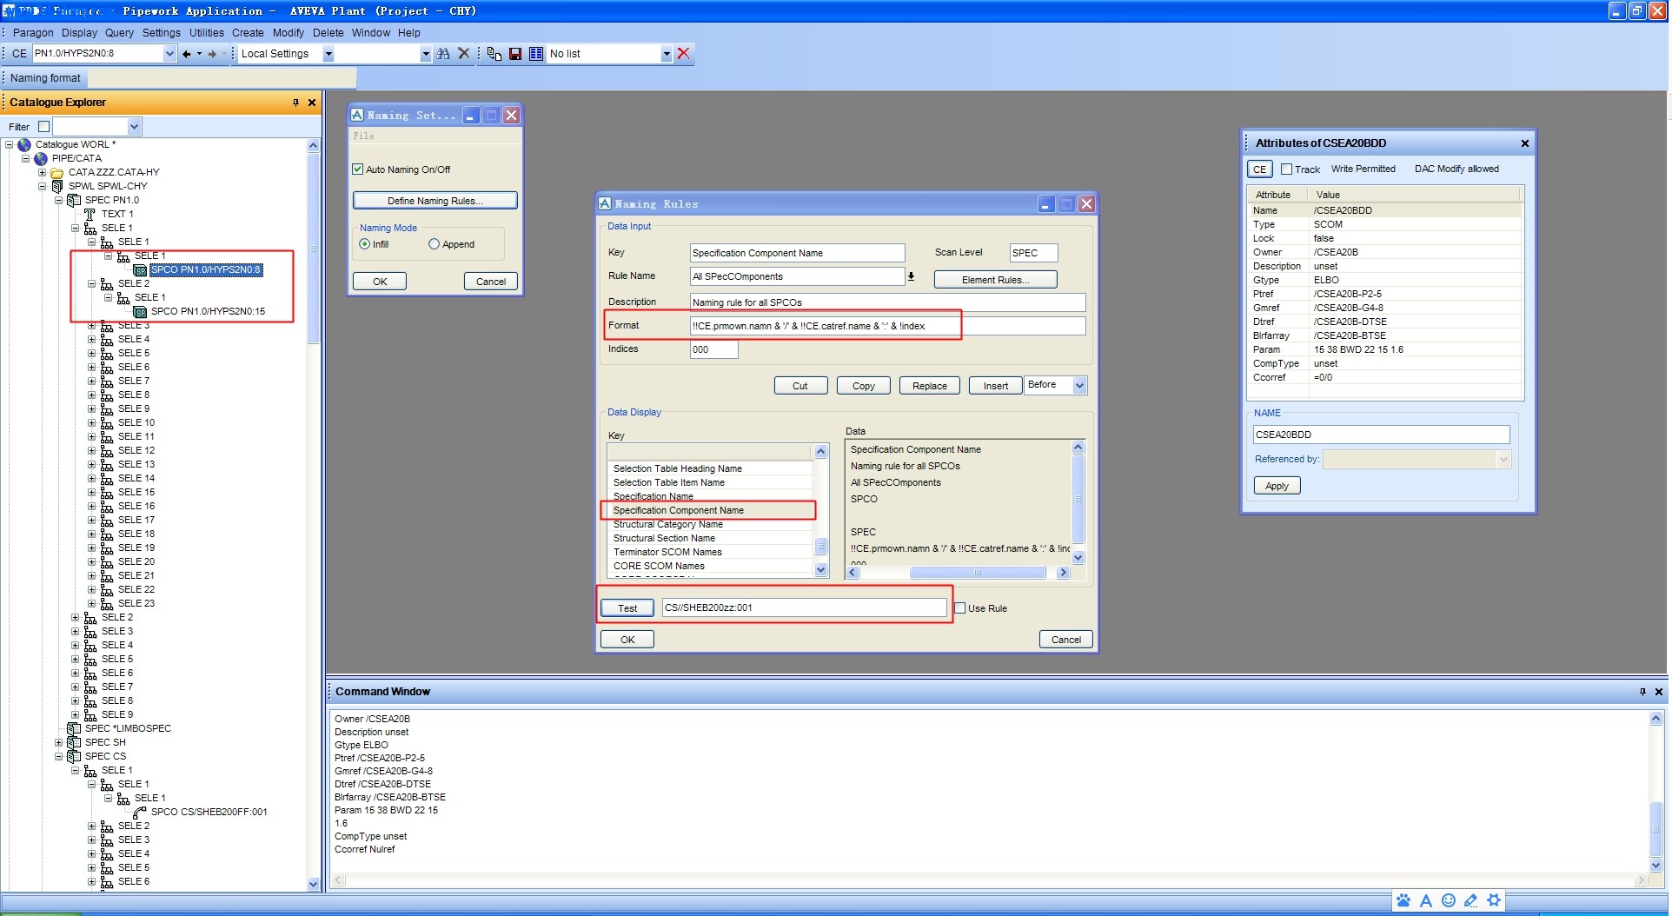The width and height of the screenshot is (1672, 916).
Task: Click the gear icon in the input method bar
Action: pyautogui.click(x=1494, y=900)
